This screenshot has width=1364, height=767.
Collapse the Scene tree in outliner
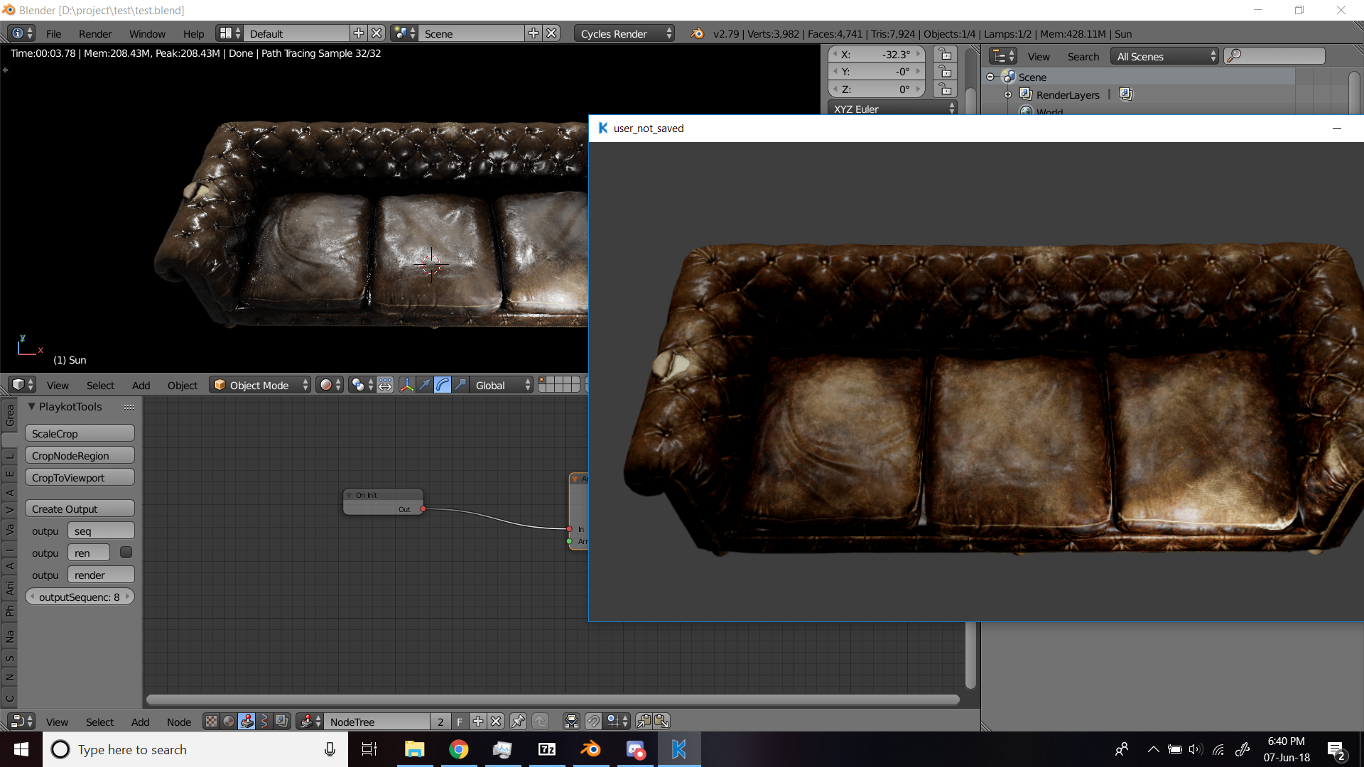coord(990,77)
